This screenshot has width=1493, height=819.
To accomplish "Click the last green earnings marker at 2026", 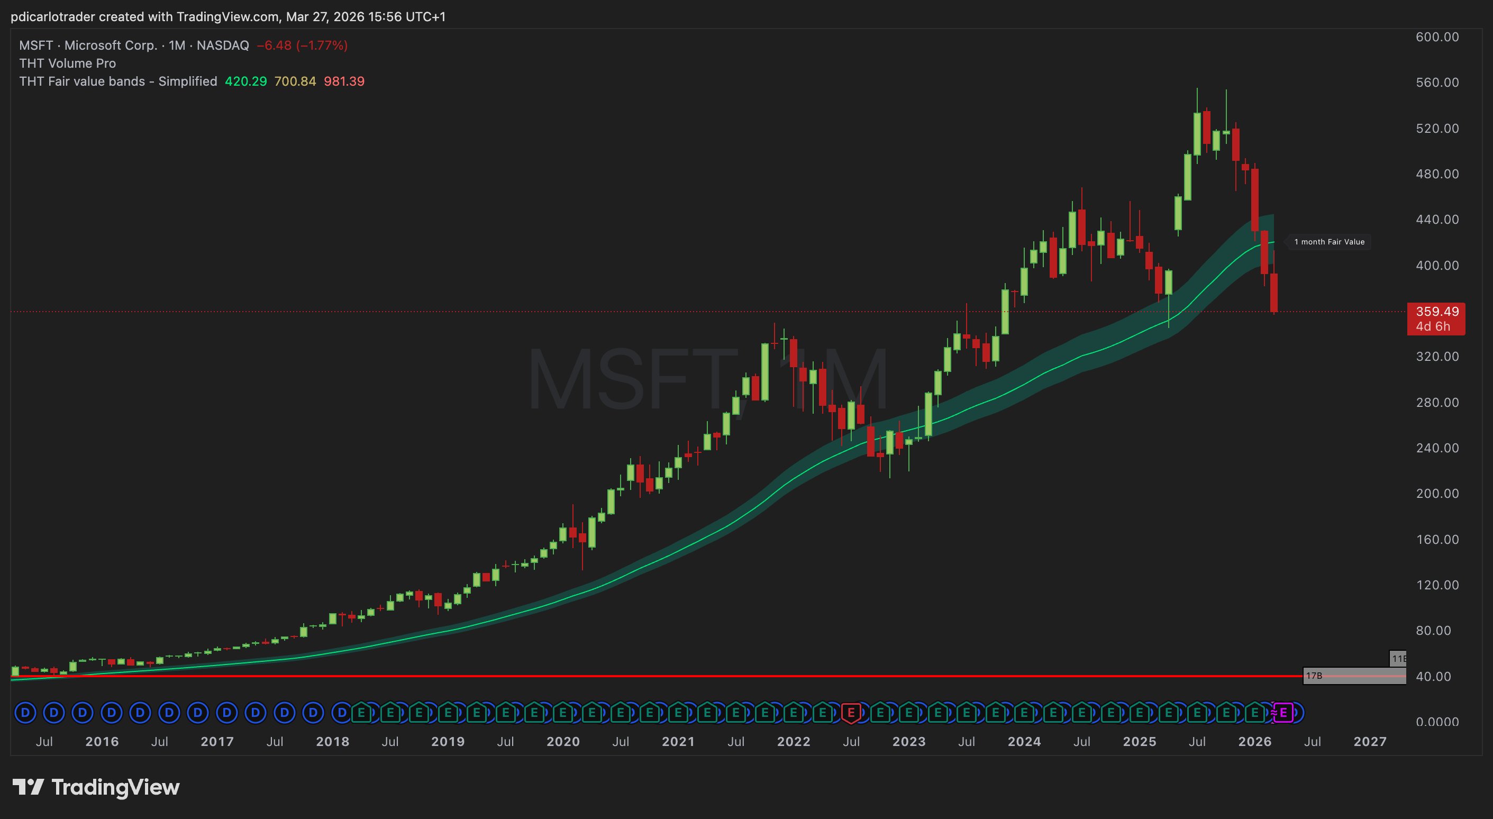I will point(1255,712).
